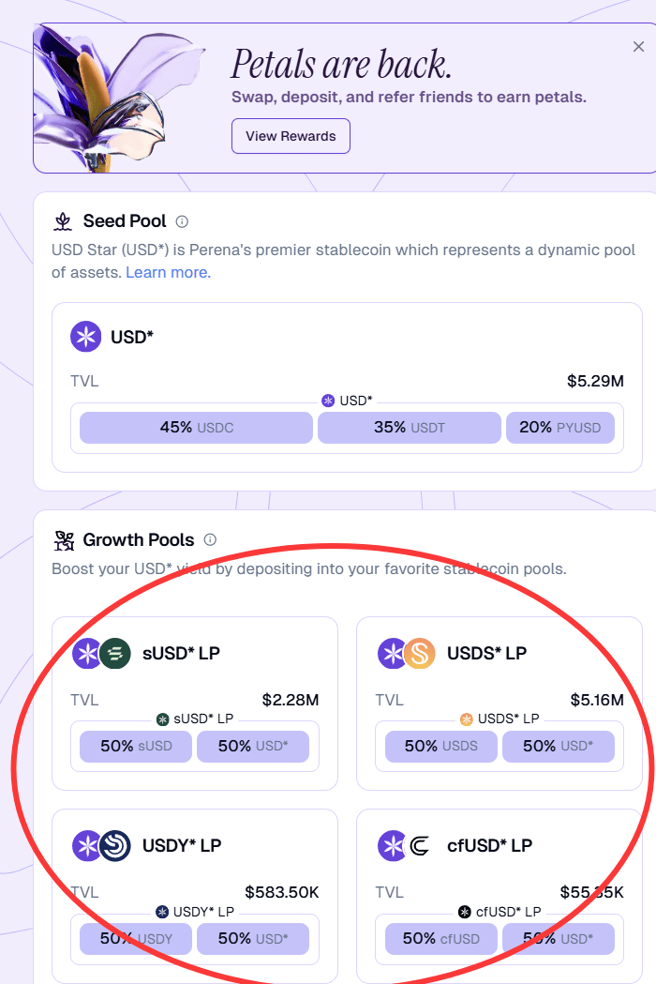This screenshot has width=656, height=984.
Task: Select the 35% USDT allocation segment
Action: (x=410, y=428)
